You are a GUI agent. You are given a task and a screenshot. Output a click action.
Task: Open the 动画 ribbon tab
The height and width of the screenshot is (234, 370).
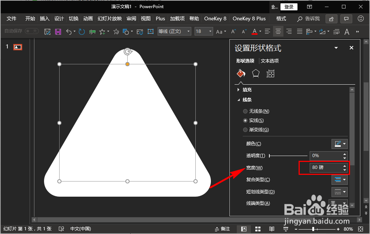[88, 18]
